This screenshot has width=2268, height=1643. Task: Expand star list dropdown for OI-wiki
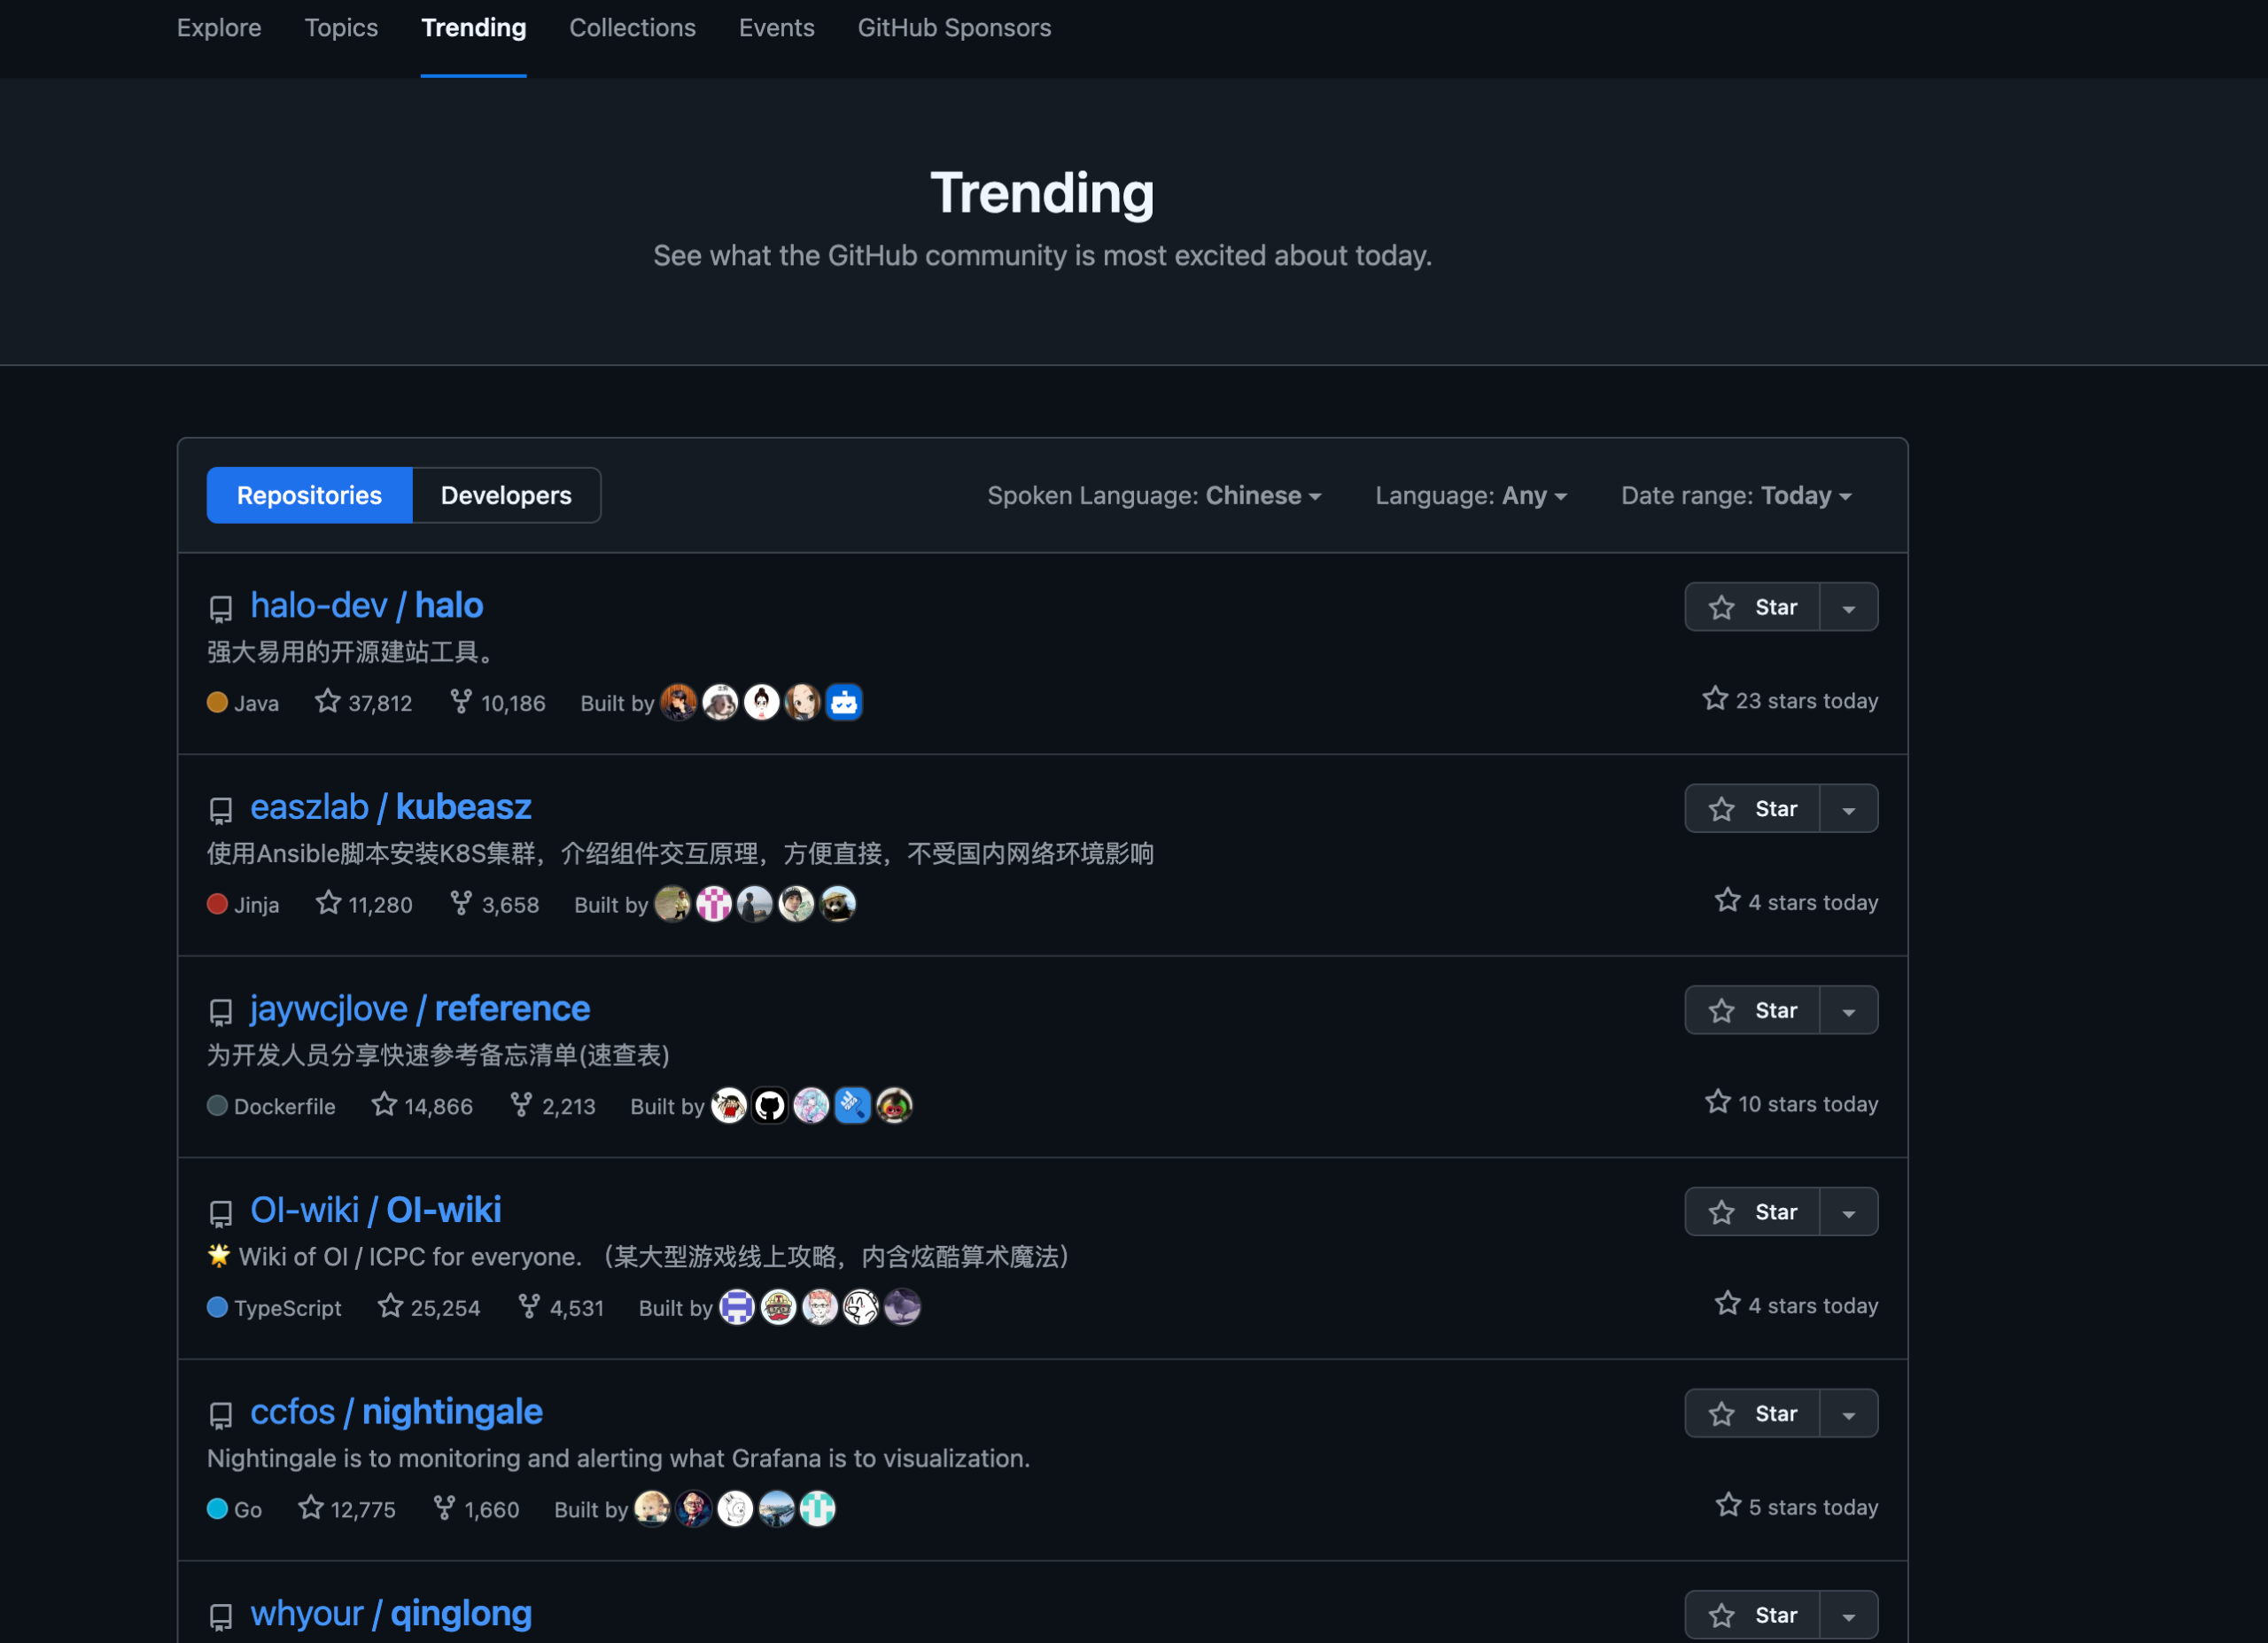pyautogui.click(x=1849, y=1212)
